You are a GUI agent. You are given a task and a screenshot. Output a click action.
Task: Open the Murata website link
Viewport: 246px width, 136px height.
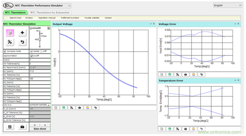click(x=92, y=18)
